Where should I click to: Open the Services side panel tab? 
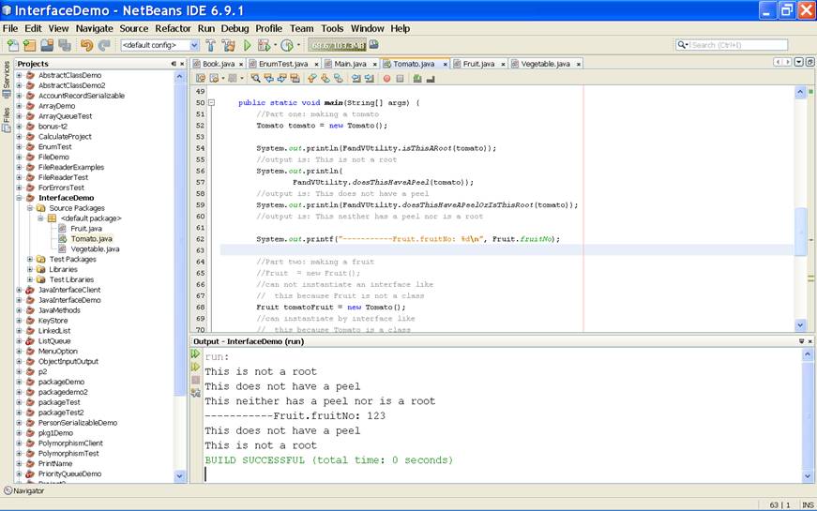[x=7, y=75]
